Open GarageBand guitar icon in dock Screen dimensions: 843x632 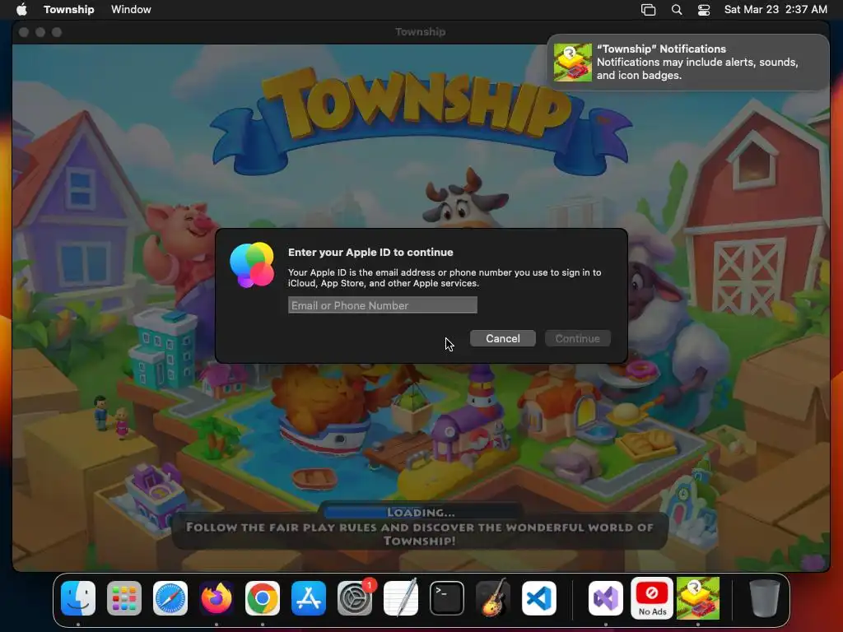tap(493, 598)
